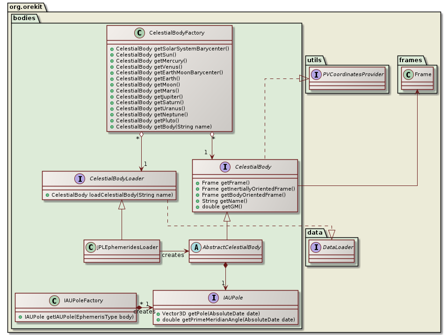The image size is (448, 335).
Task: Click the interface icon of PVCoordinatesProvider
Action: [x=316, y=74]
